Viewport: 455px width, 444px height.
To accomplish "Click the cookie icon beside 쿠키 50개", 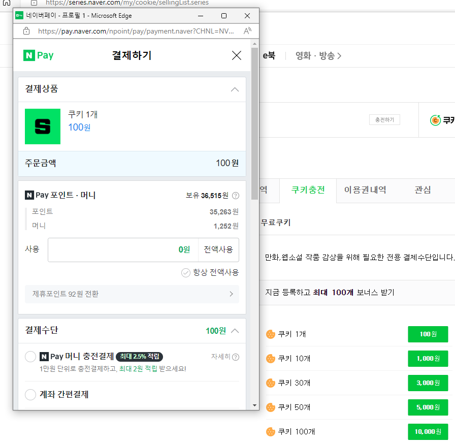I will 271,407.
